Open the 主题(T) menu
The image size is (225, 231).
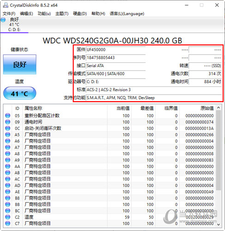tap(62, 14)
